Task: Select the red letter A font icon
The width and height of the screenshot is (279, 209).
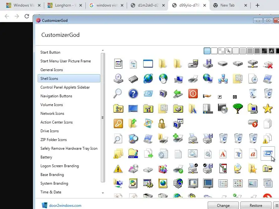Action: (x=223, y=153)
